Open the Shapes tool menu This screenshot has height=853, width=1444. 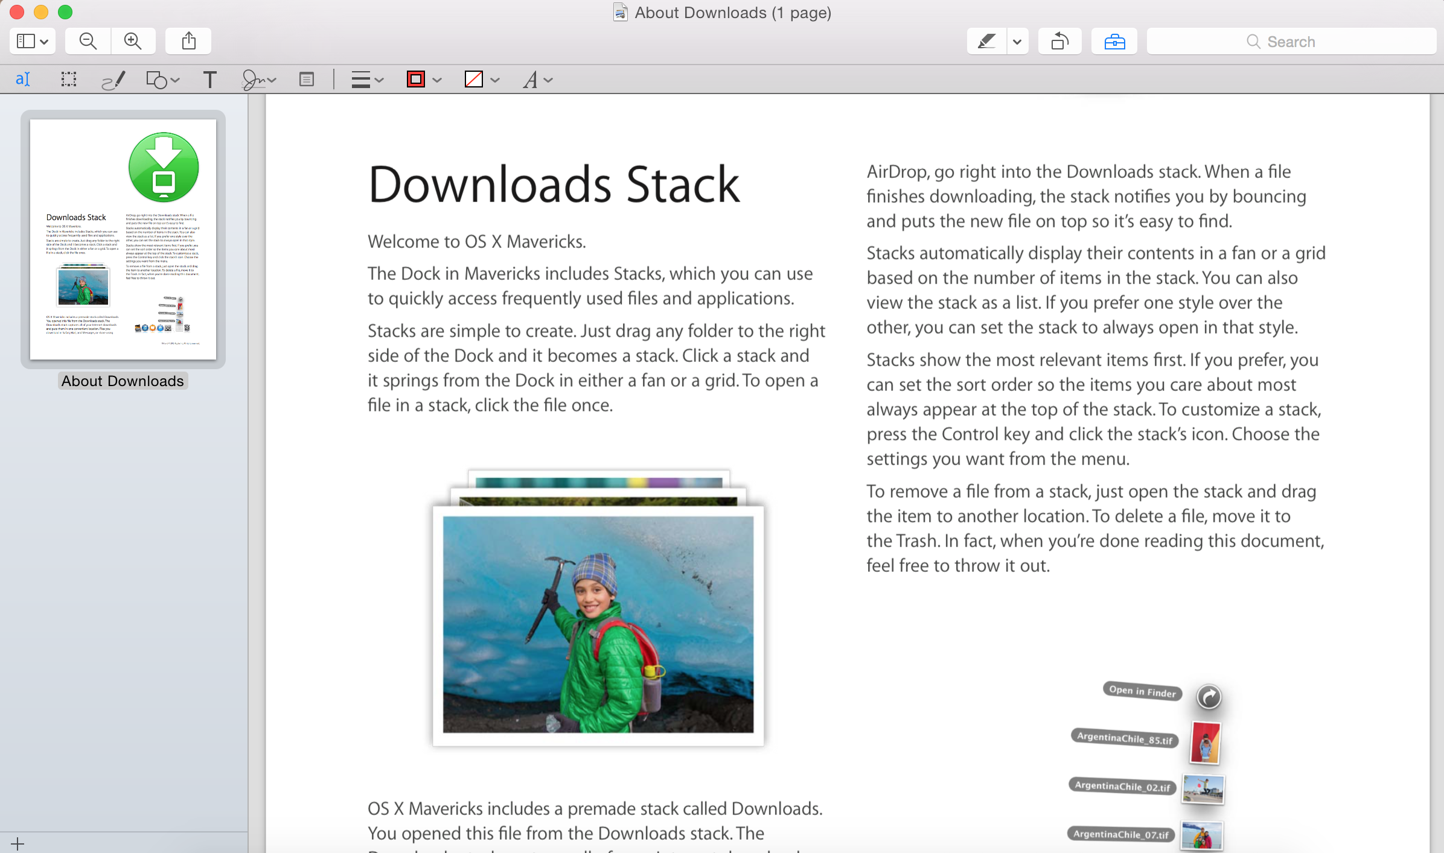(x=162, y=80)
